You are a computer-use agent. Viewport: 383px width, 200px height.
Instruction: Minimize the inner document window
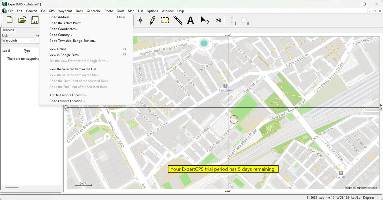click(369, 11)
